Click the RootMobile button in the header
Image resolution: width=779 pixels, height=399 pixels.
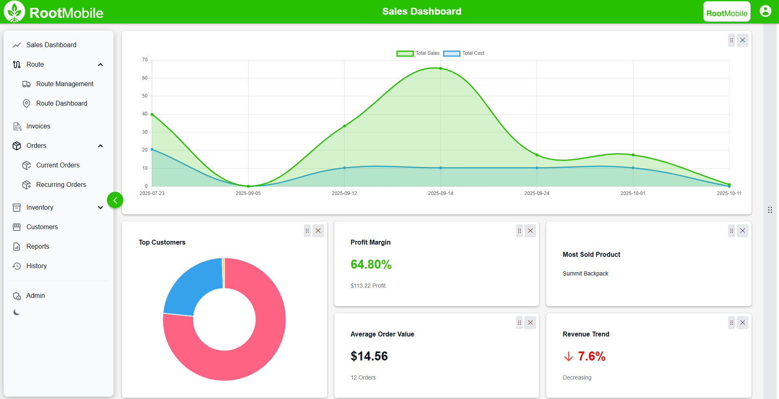[727, 11]
